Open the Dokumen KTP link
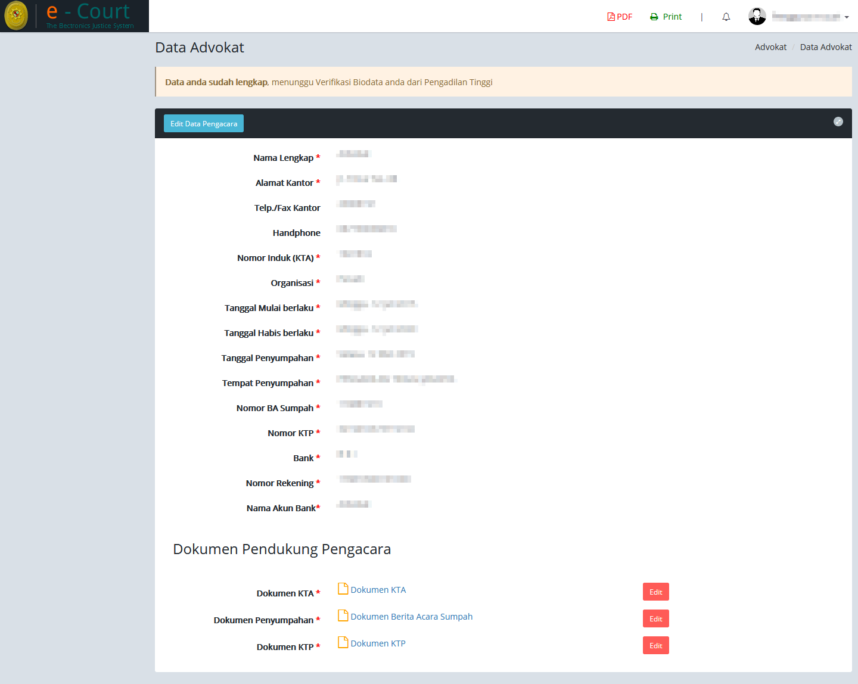This screenshot has width=858, height=684. (x=378, y=643)
